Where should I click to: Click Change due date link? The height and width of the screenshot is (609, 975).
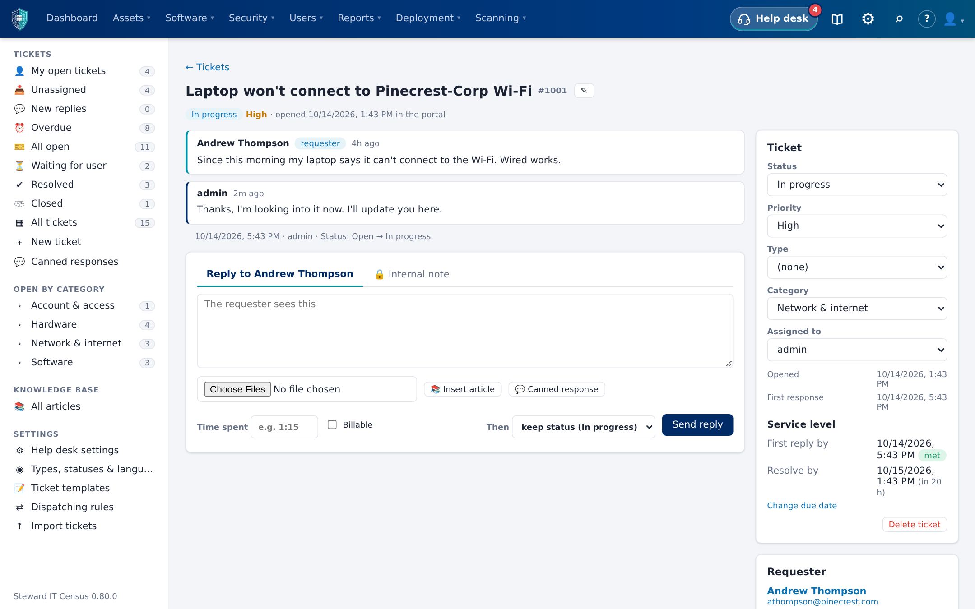(x=802, y=506)
